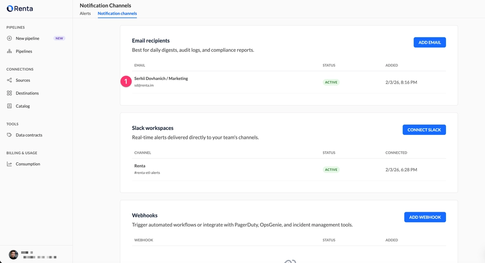Screen dimensions: 485x263
Task: Click the user avatar at bottom left
Action: tap(13, 255)
